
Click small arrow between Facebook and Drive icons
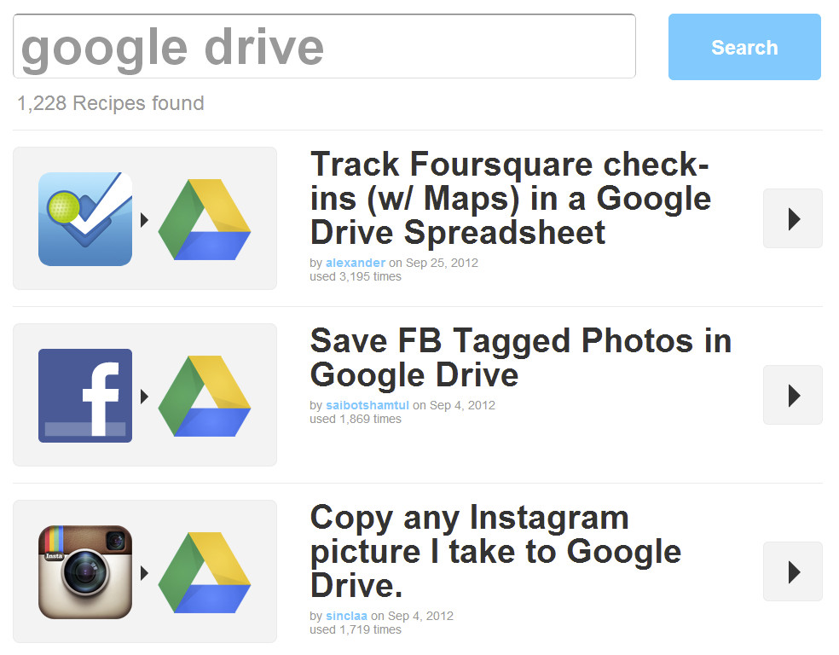145,397
